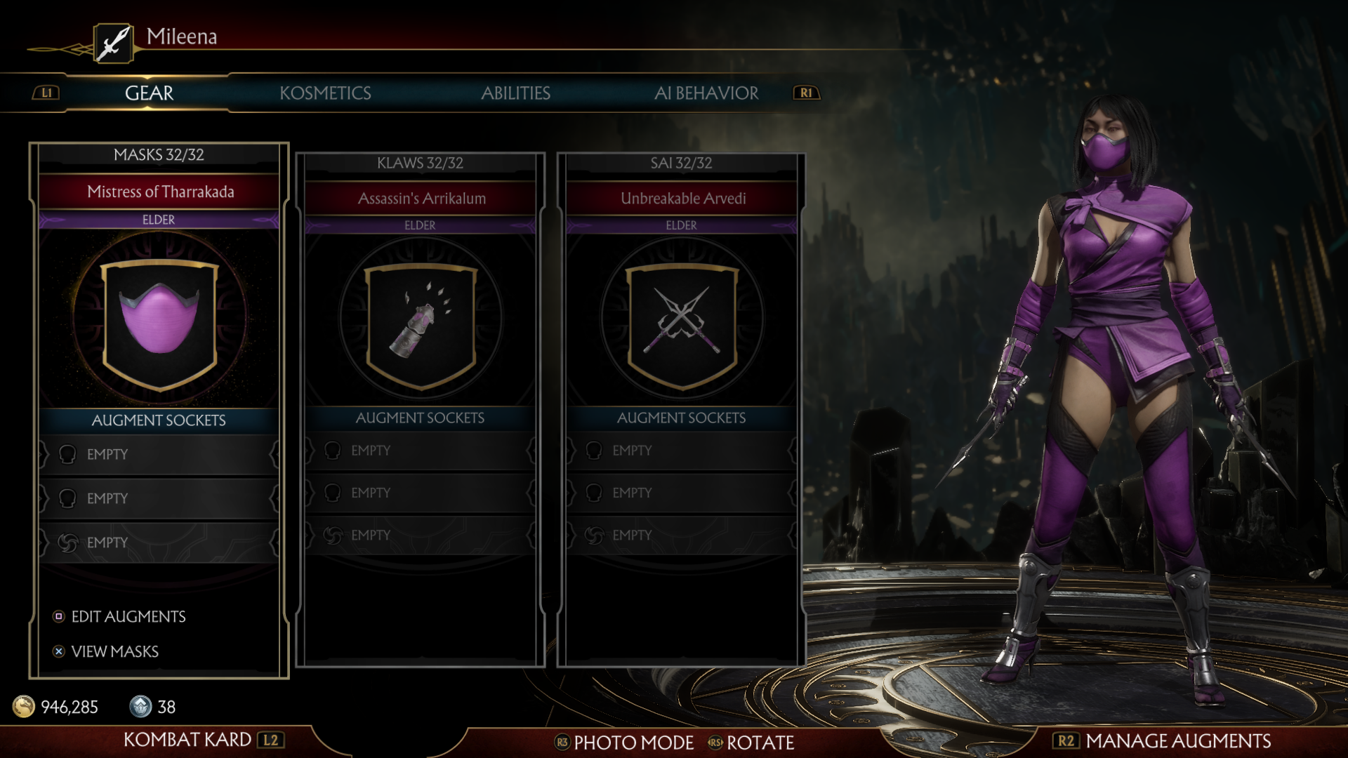Screen dimensions: 1348x758
Task: Select third empty Klaws augment socket
Action: [420, 536]
